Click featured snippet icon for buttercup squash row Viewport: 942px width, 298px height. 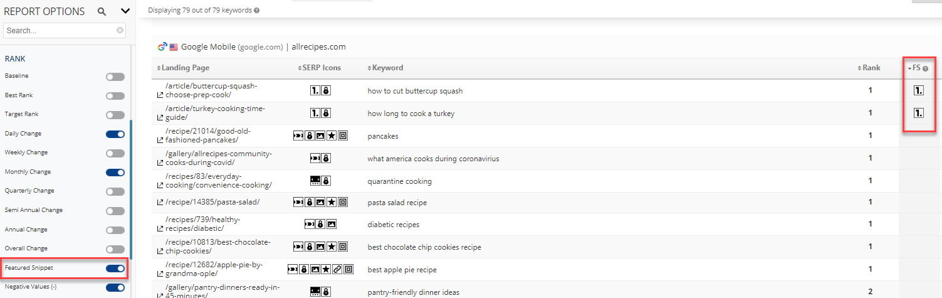pos(918,91)
